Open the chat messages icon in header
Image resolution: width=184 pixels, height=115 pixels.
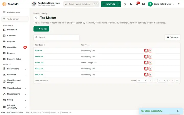point(143,4)
